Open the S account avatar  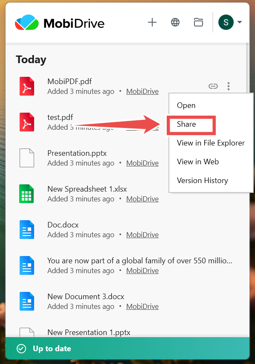tap(226, 22)
